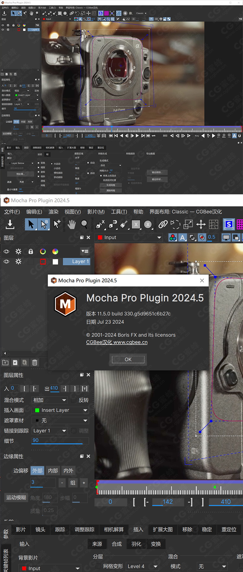Open the Classic layout dropdown in small top toolbar
Image resolution: width=243 pixels, height=572 pixels.
click(141, 13)
